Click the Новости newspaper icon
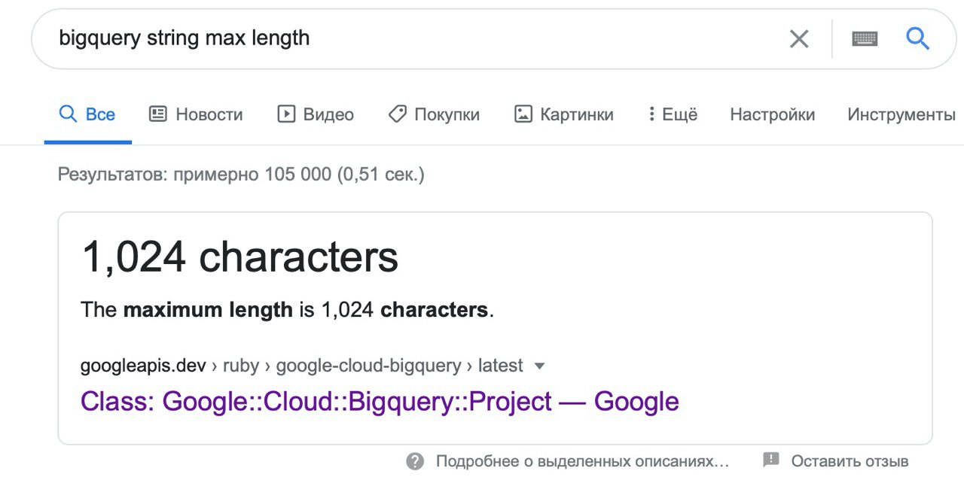This screenshot has width=964, height=480. coord(157,114)
